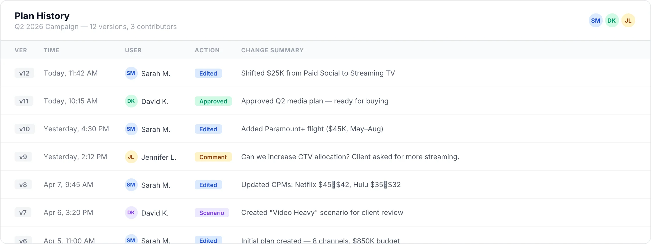The image size is (651, 244).
Task: Select the v12 version badge
Action: point(24,73)
